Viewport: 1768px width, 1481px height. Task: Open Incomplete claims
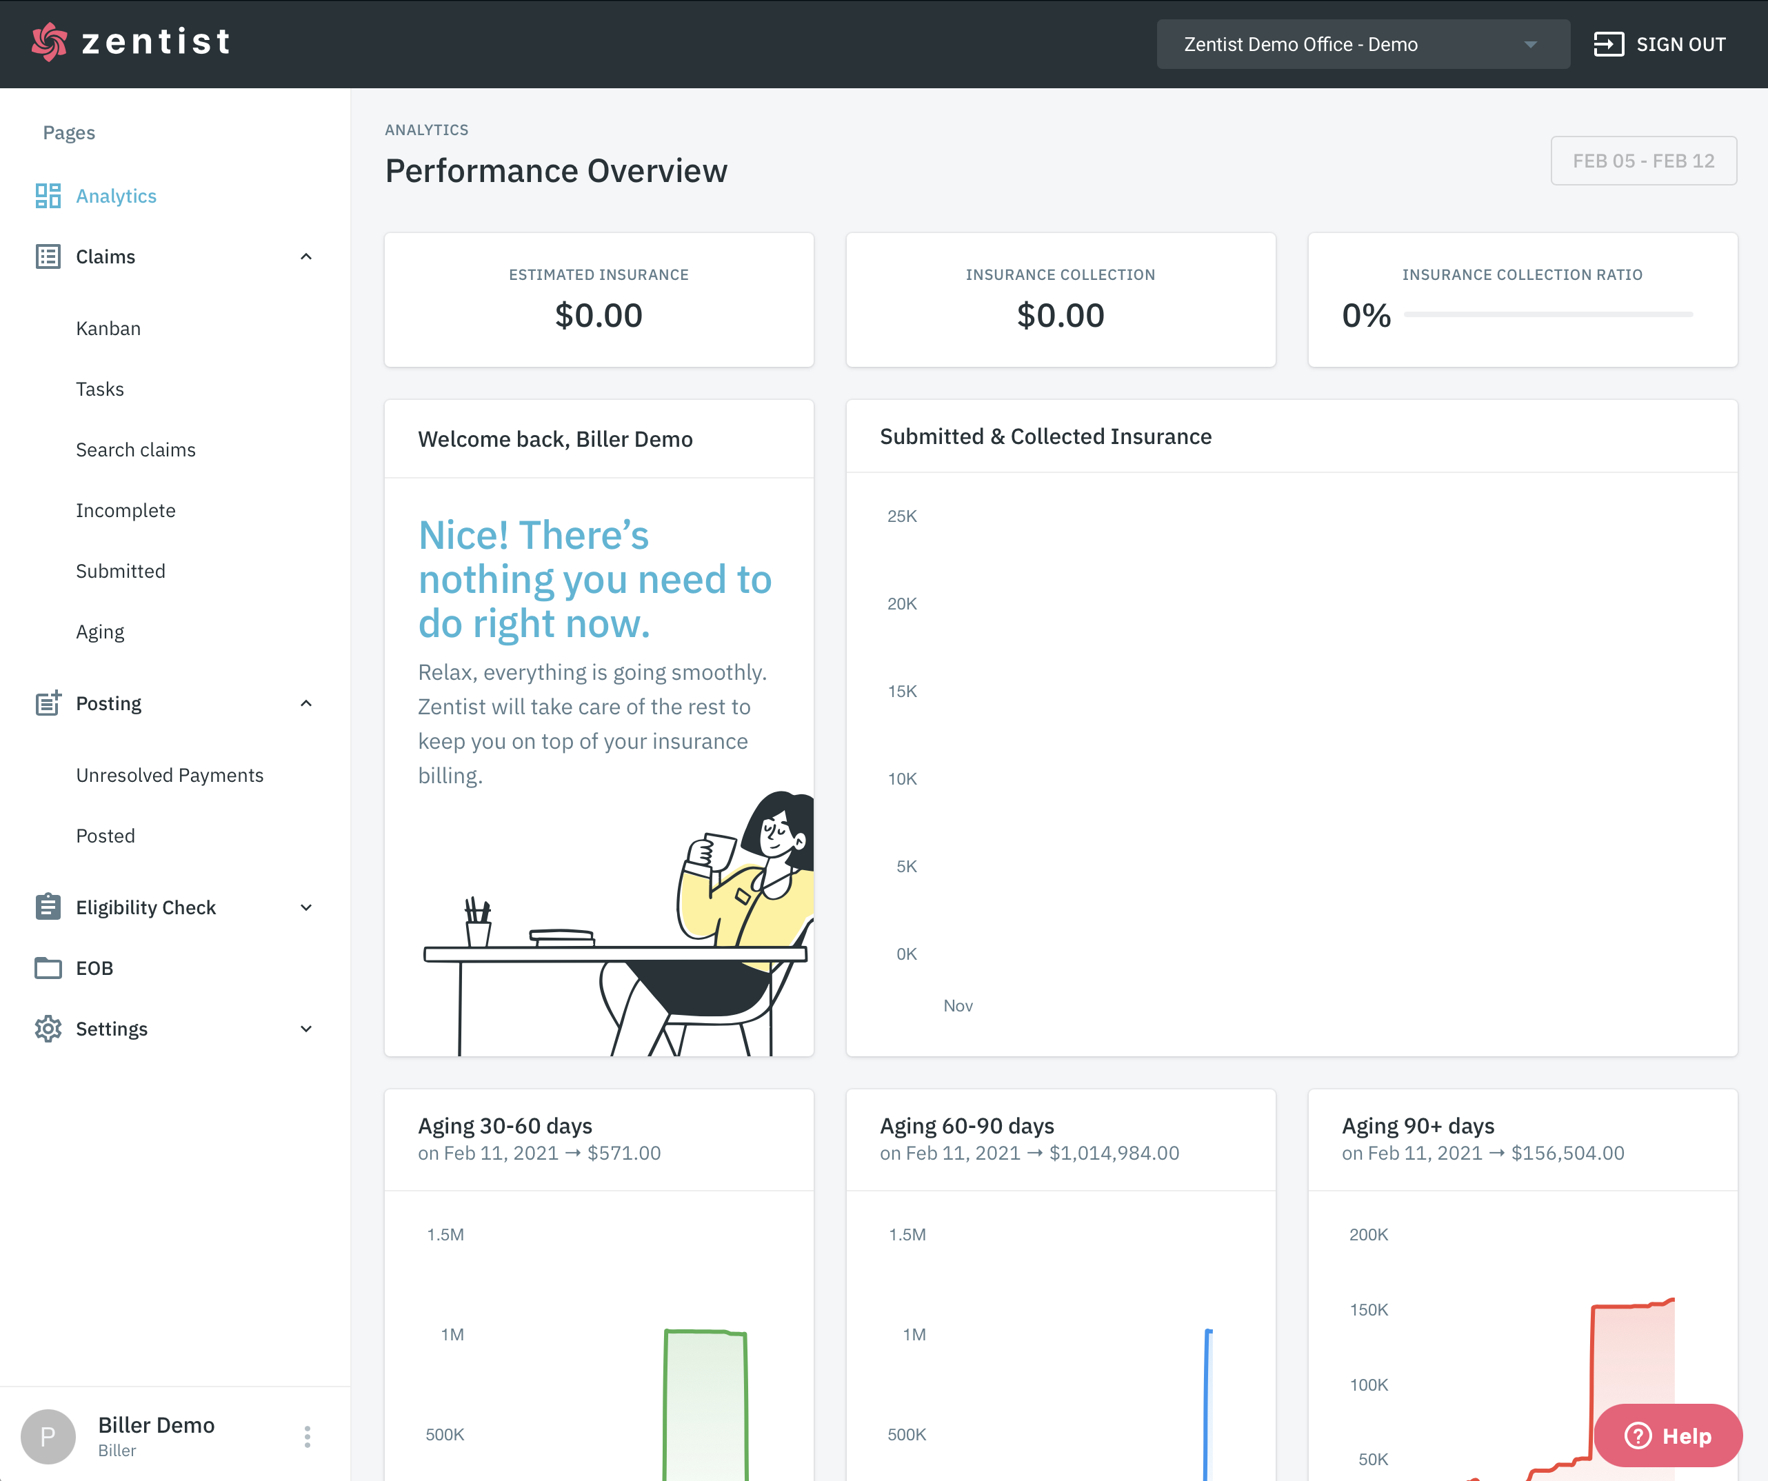[x=125, y=510]
